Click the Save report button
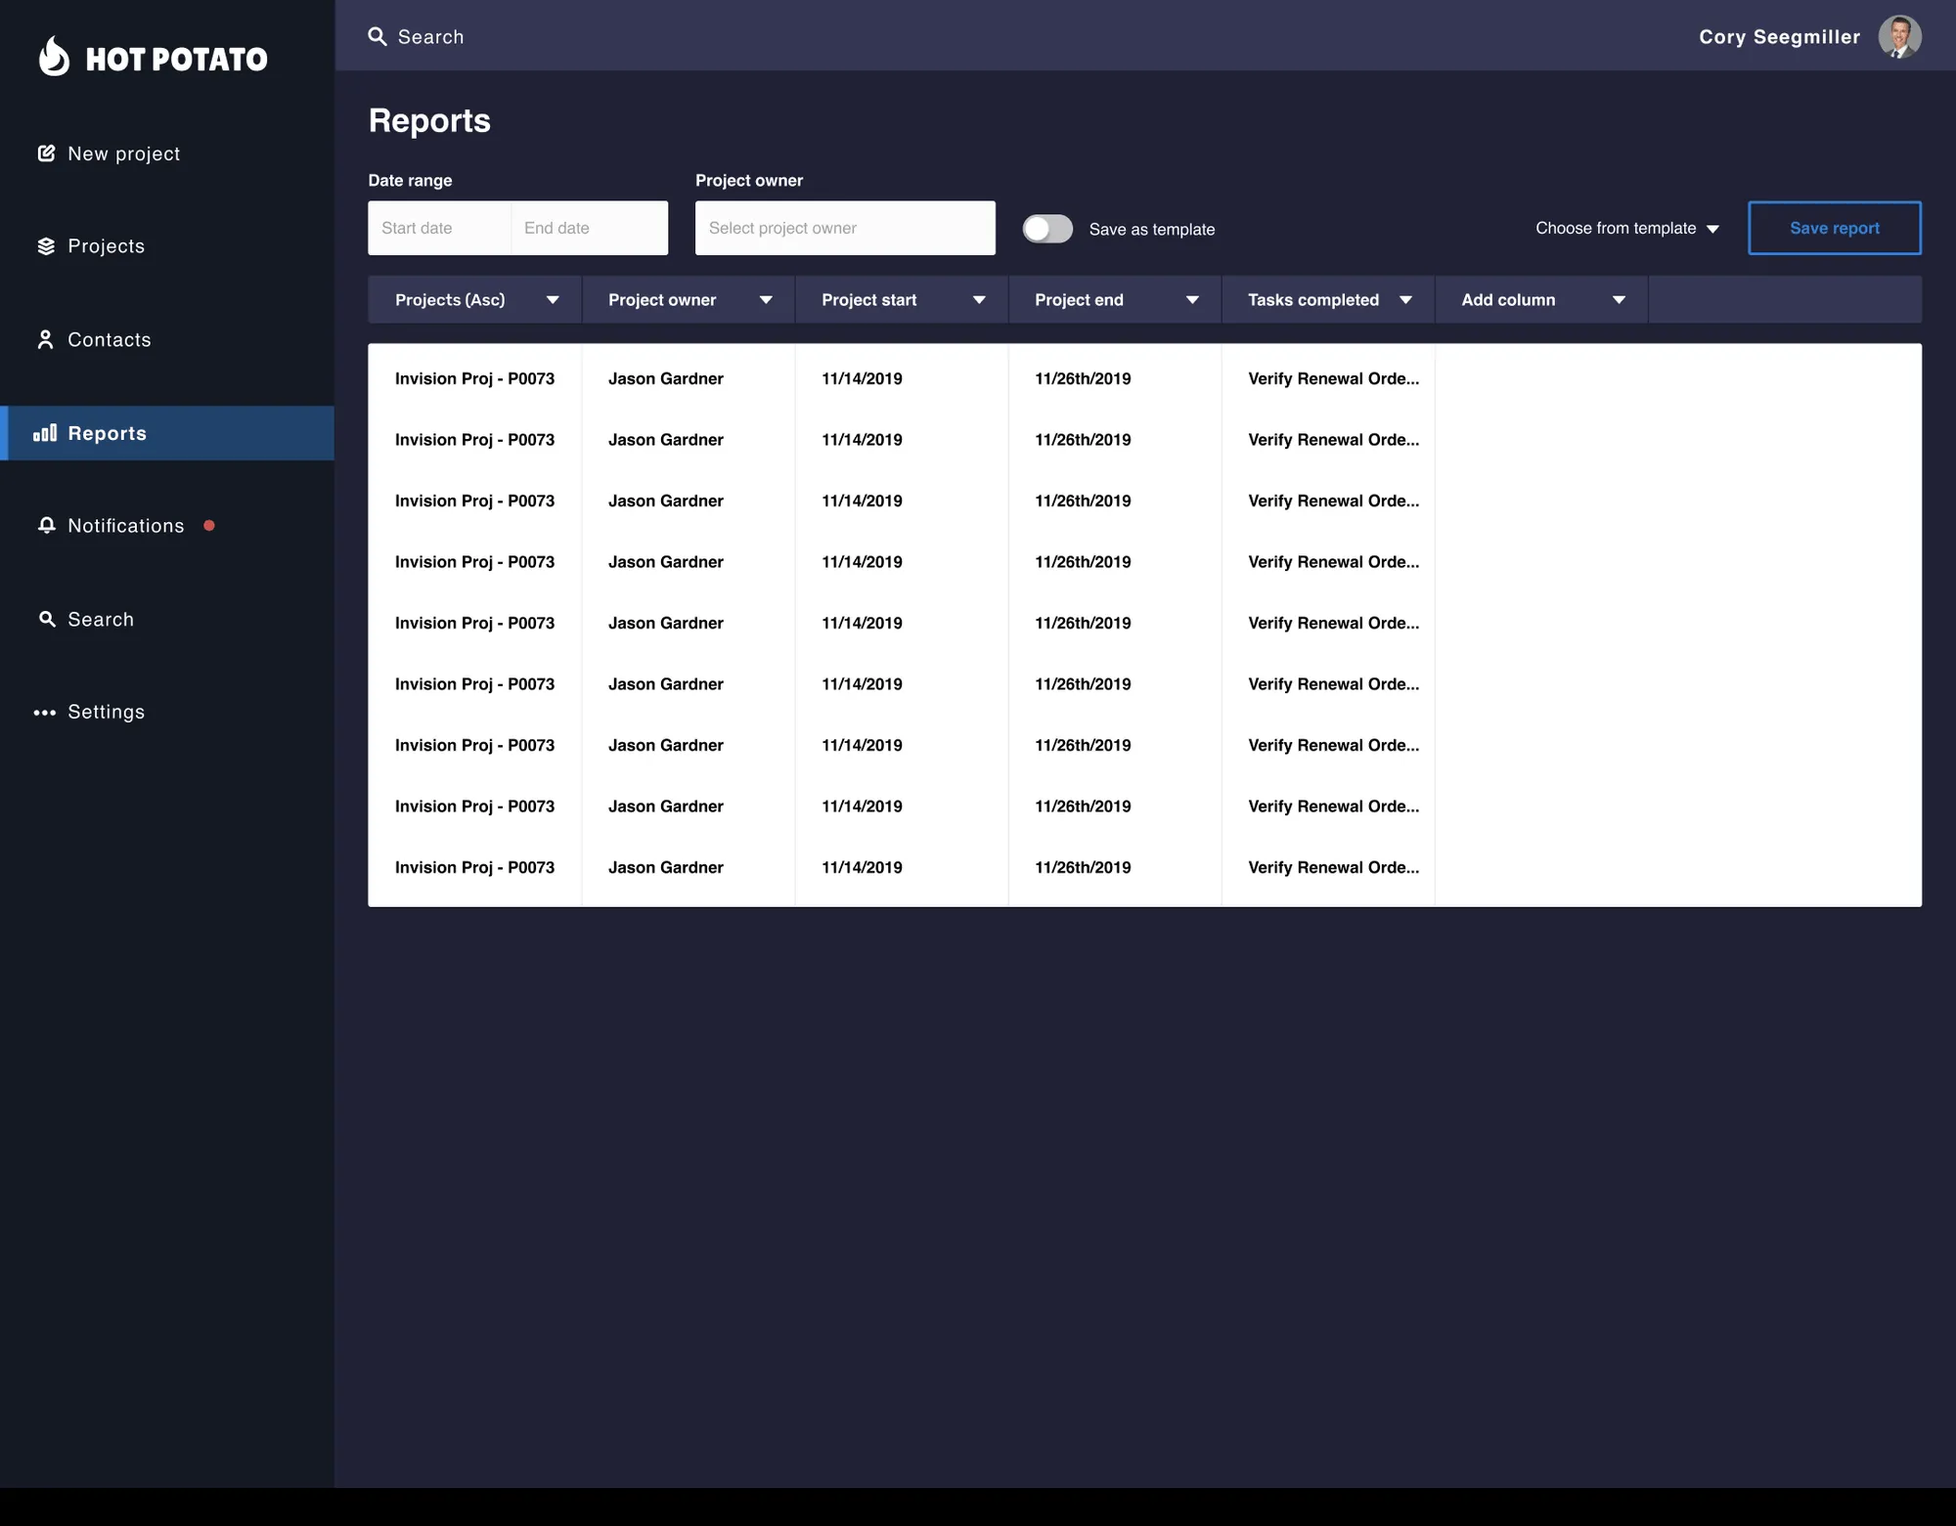 point(1834,228)
